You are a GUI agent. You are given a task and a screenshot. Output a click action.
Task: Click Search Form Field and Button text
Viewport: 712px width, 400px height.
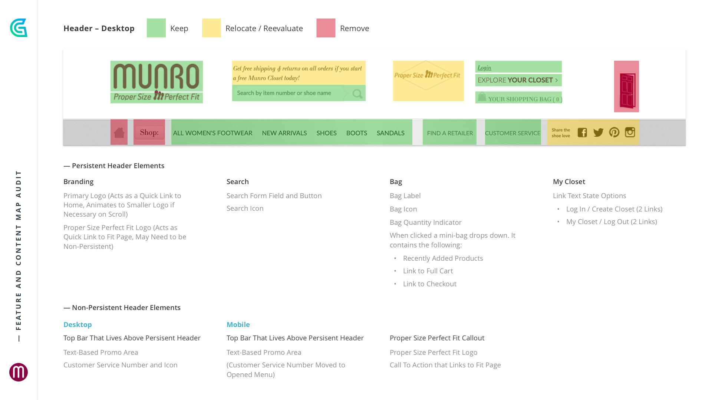[x=274, y=196]
